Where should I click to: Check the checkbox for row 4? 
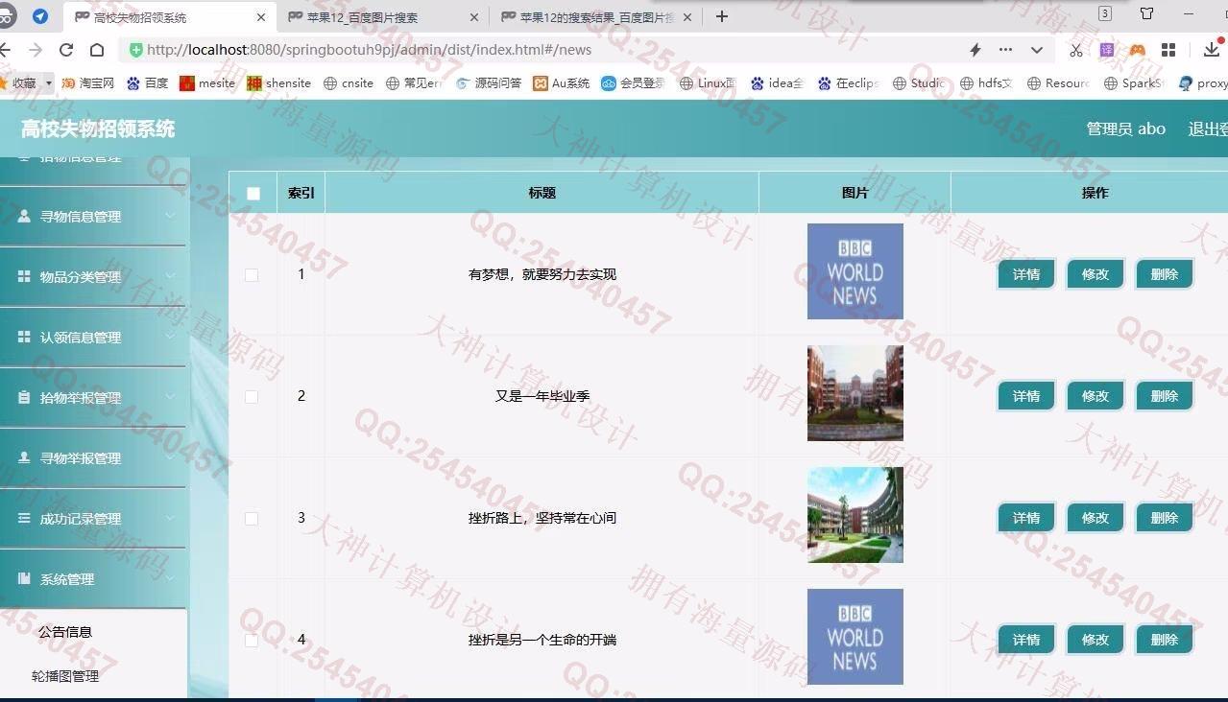[252, 640]
